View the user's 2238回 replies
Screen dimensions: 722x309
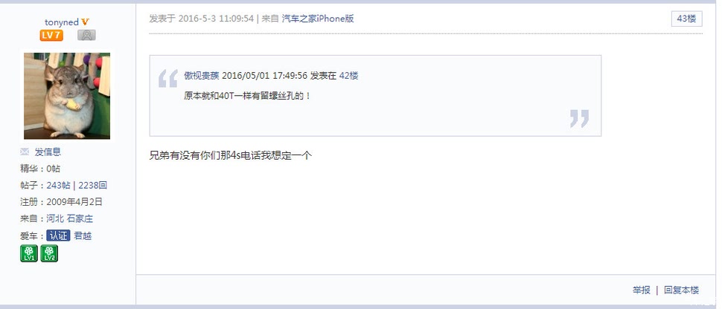point(92,185)
